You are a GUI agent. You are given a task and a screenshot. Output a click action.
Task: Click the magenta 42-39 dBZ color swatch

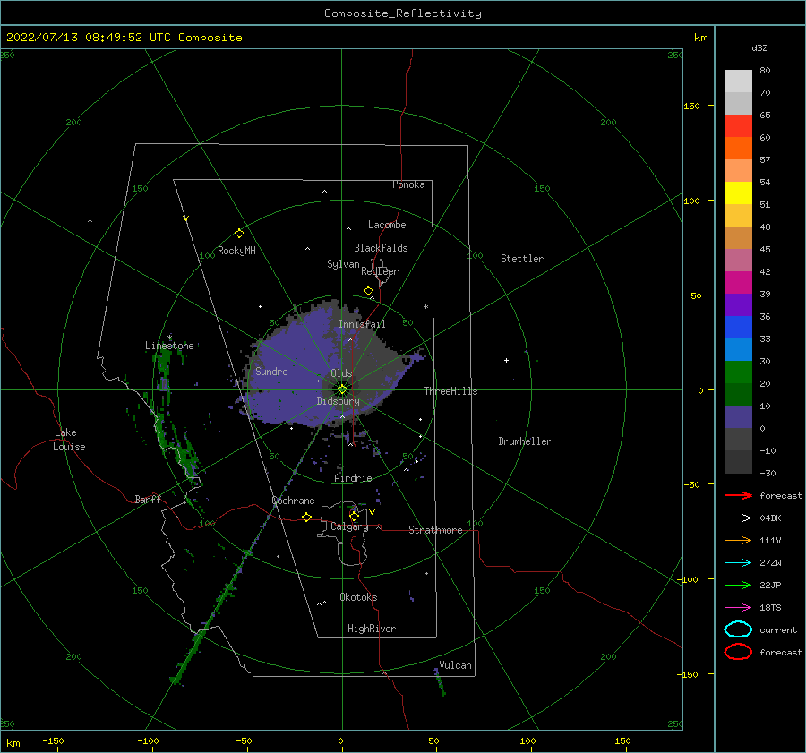click(x=738, y=283)
